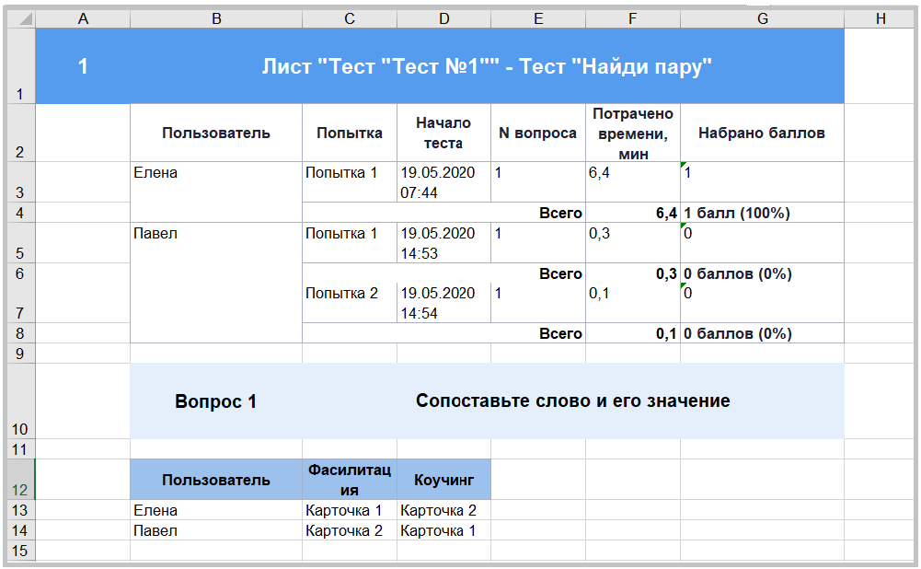Click the 'Начало теста' header cell
Image resolution: width=921 pixels, height=569 pixels.
click(444, 133)
